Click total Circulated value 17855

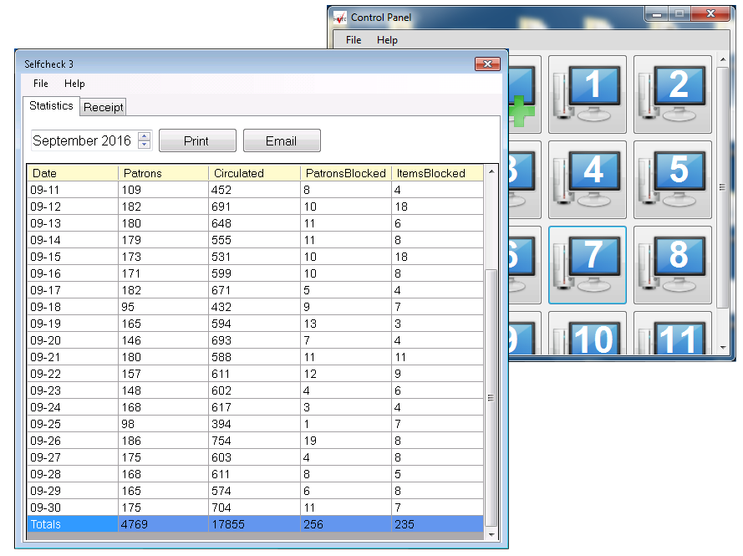point(254,524)
